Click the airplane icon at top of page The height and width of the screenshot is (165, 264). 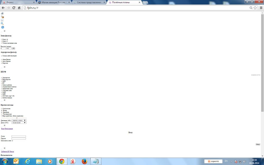[x=2, y=13]
